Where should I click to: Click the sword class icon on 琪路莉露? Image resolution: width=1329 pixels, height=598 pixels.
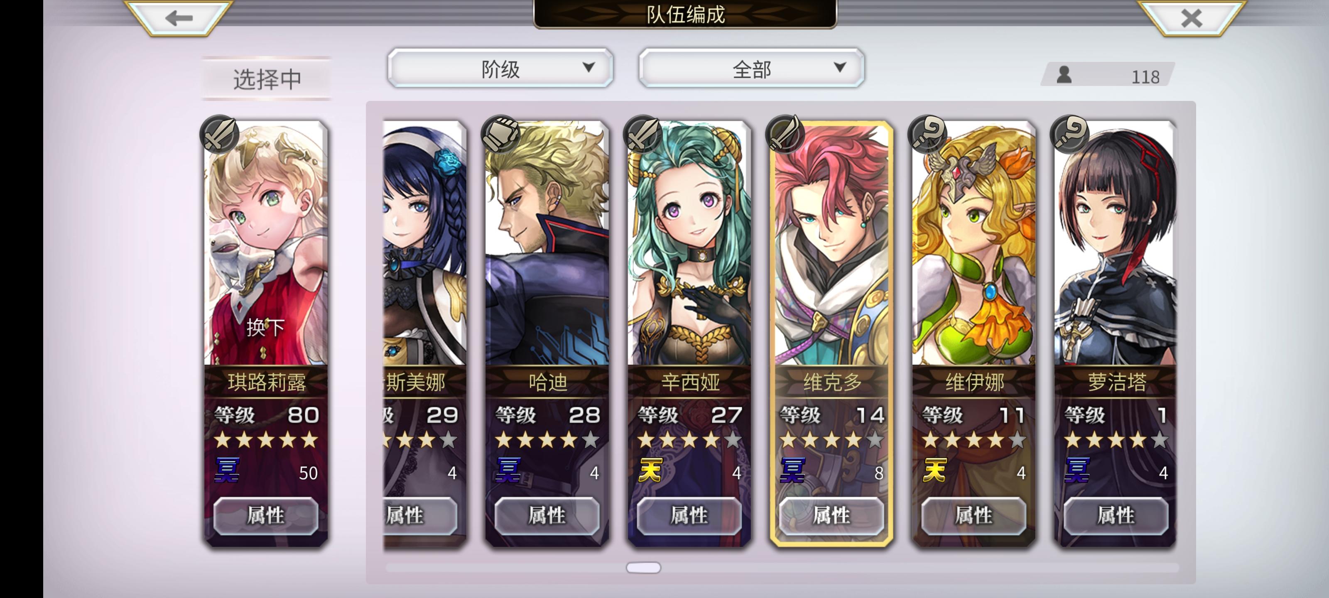(x=219, y=134)
